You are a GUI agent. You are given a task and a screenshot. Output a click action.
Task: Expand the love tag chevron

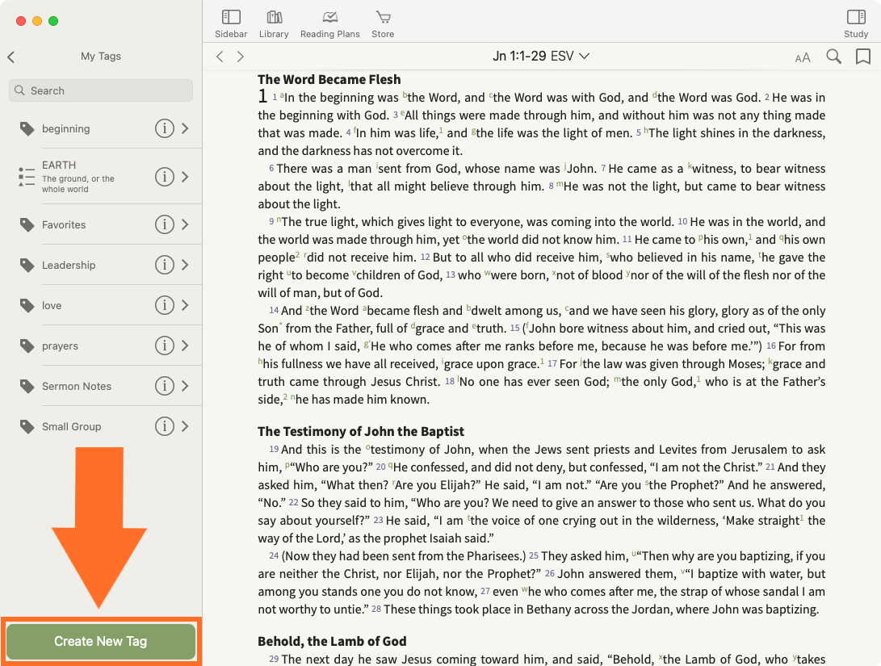pyautogui.click(x=186, y=305)
